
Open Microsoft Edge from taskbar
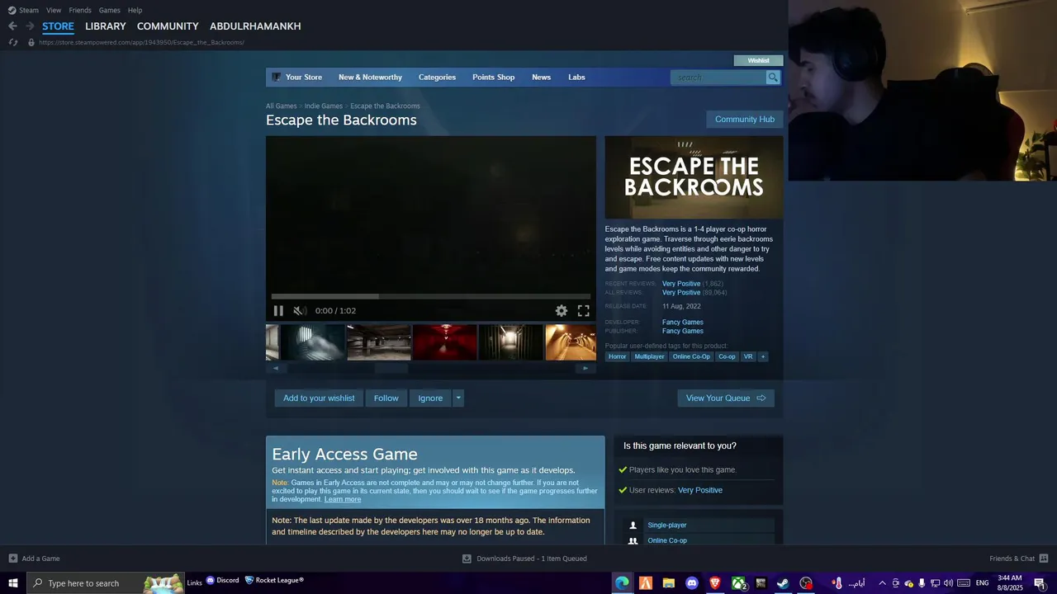622,583
